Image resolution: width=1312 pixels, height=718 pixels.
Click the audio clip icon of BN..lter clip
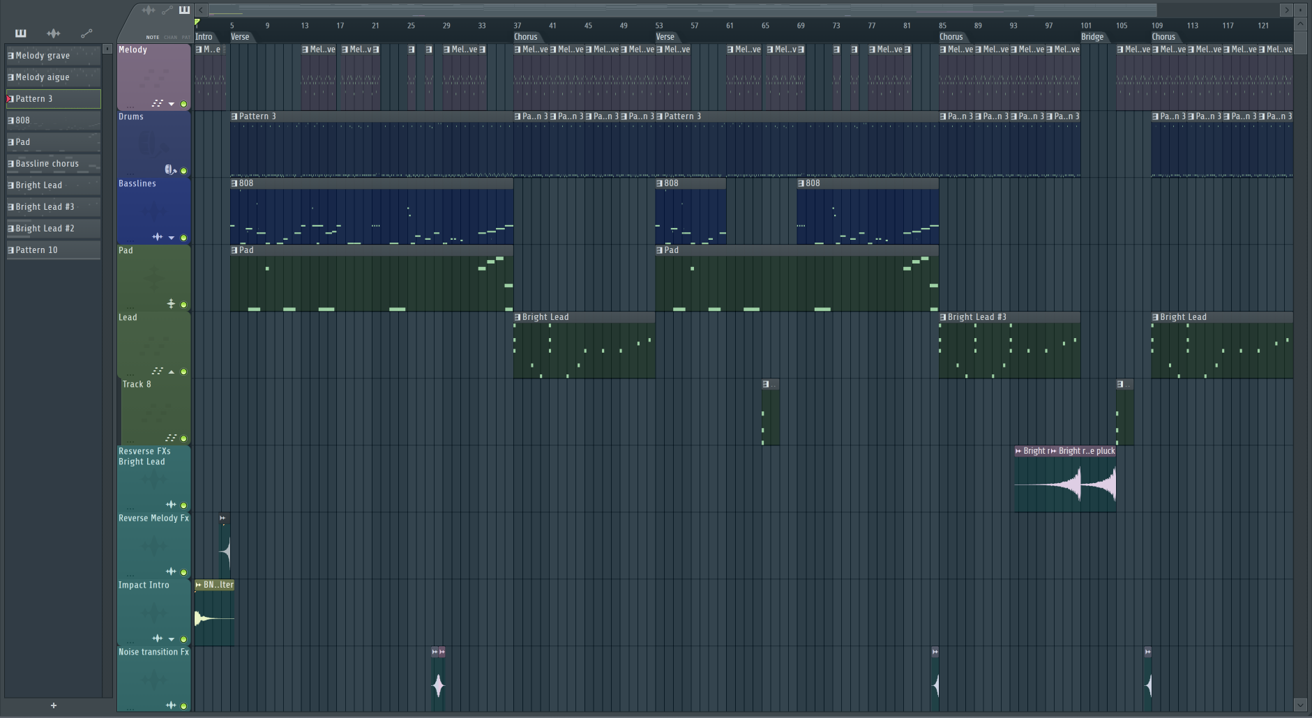pos(199,585)
